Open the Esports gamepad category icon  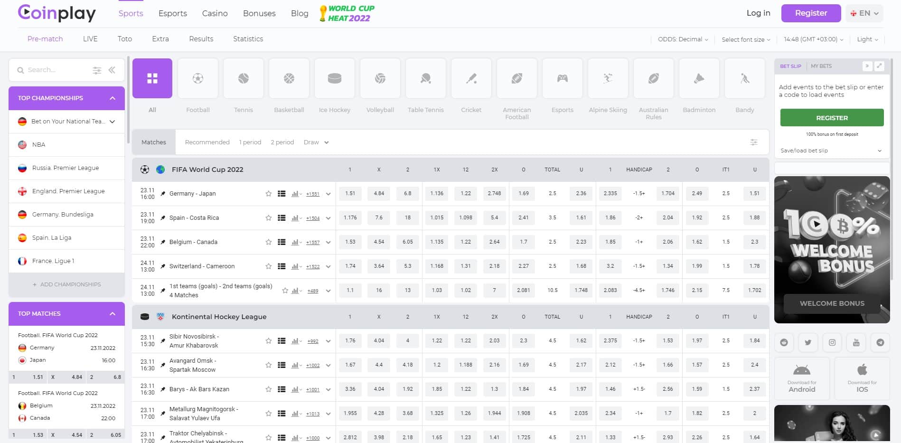(563, 78)
